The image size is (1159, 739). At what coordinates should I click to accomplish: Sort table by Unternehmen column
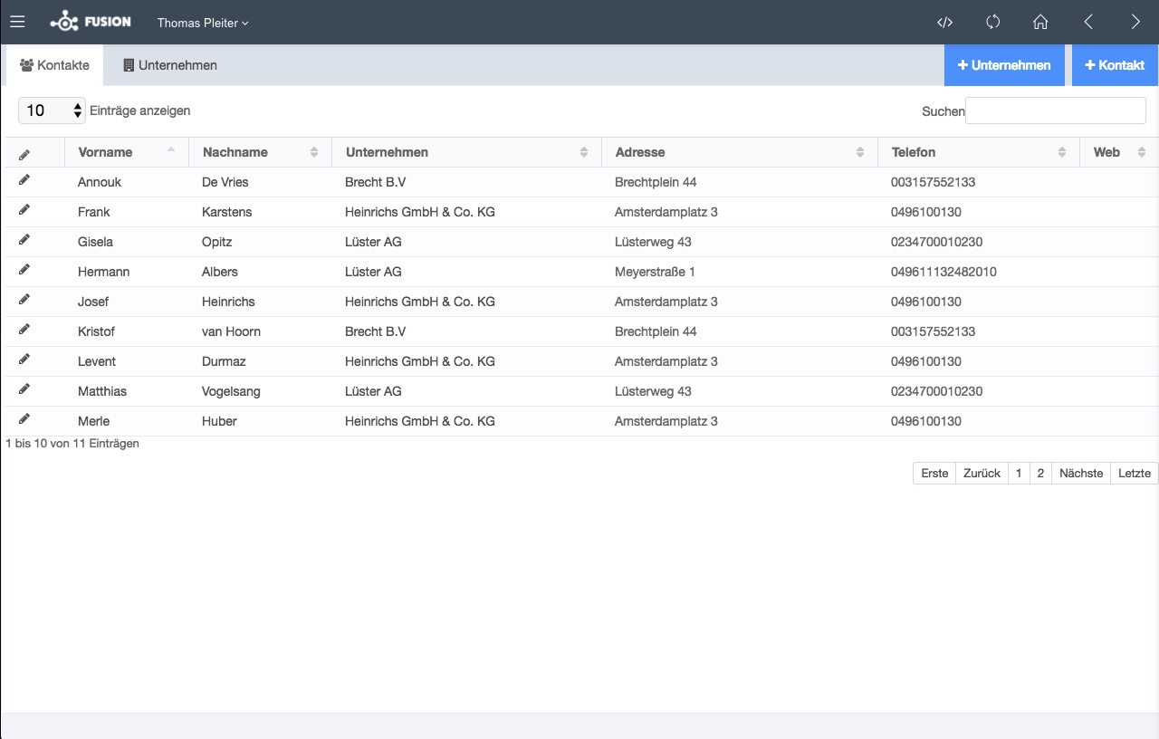pos(467,152)
